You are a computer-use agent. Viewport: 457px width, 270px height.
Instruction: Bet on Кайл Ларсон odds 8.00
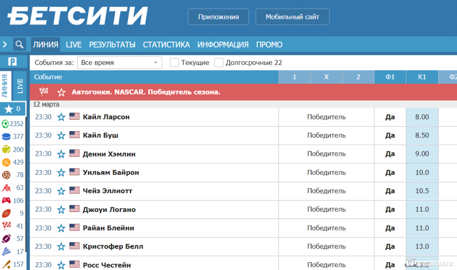[x=422, y=117]
